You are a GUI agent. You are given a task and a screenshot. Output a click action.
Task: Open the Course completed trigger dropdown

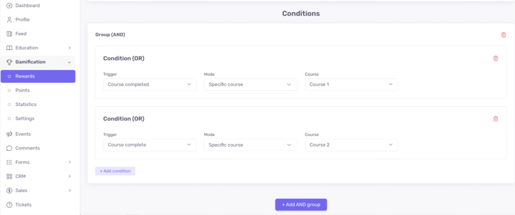[149, 85]
